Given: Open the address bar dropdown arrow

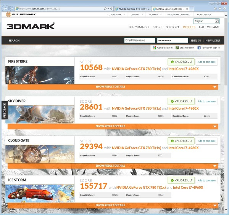Looking at the screenshot, I should [108, 9].
